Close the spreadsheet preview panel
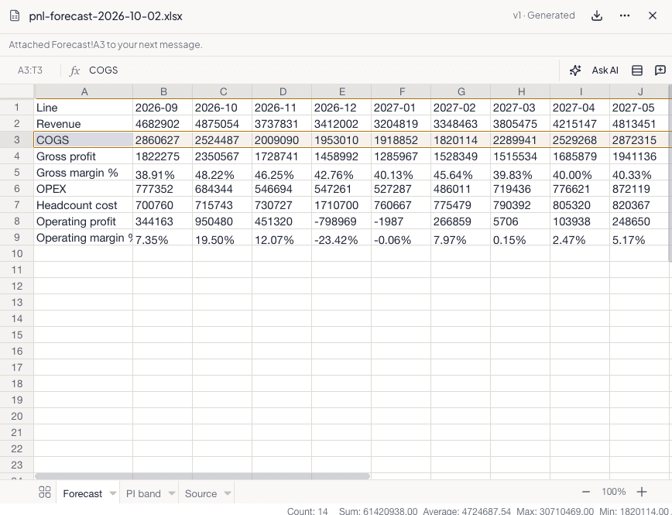Image resolution: width=672 pixels, height=515 pixels. click(x=653, y=15)
